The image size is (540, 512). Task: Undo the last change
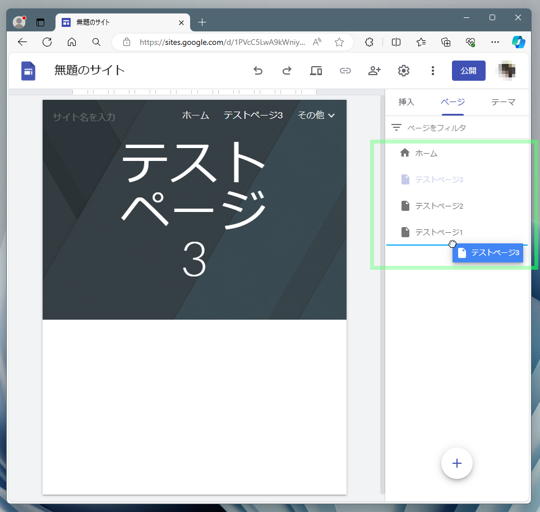[x=258, y=71]
